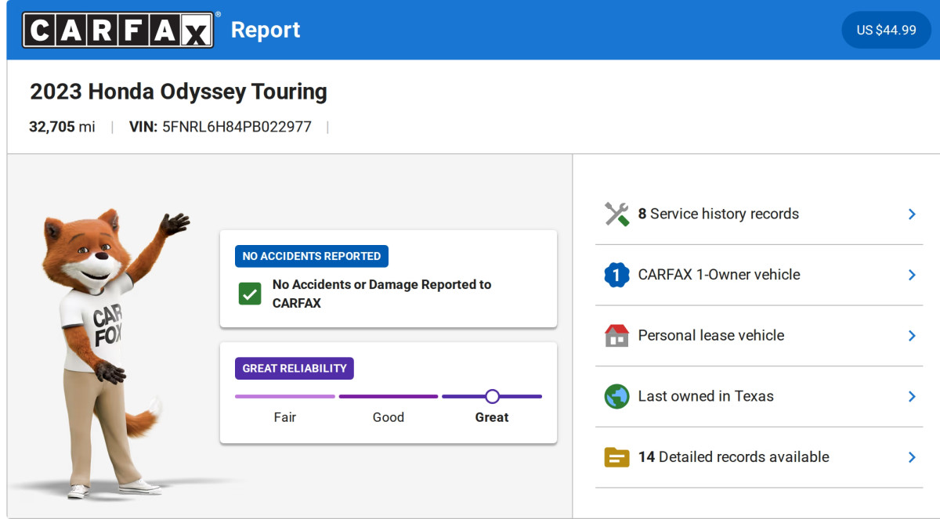Expand the CARFAX 1-Owner vehicle chevron

click(x=912, y=275)
